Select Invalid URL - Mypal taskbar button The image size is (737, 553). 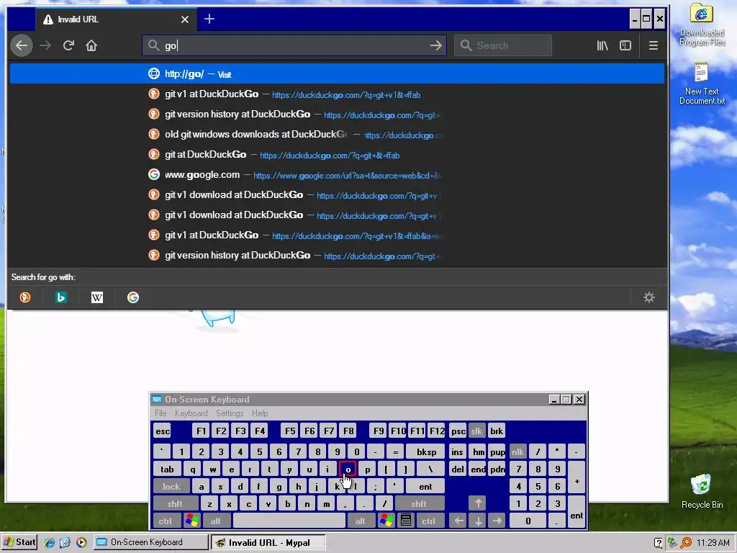(268, 542)
